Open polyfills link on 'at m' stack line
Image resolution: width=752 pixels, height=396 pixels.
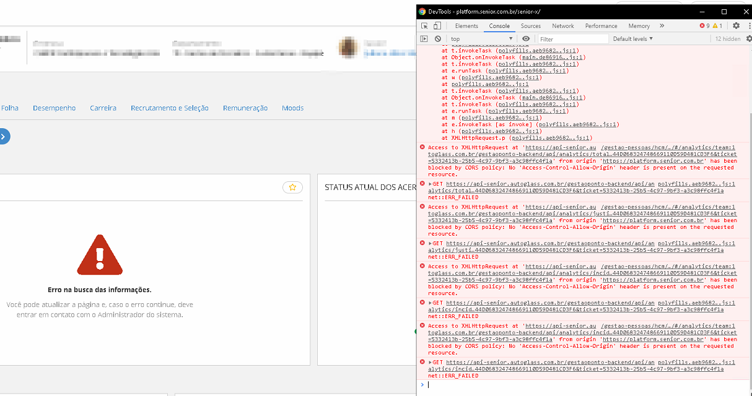click(501, 118)
